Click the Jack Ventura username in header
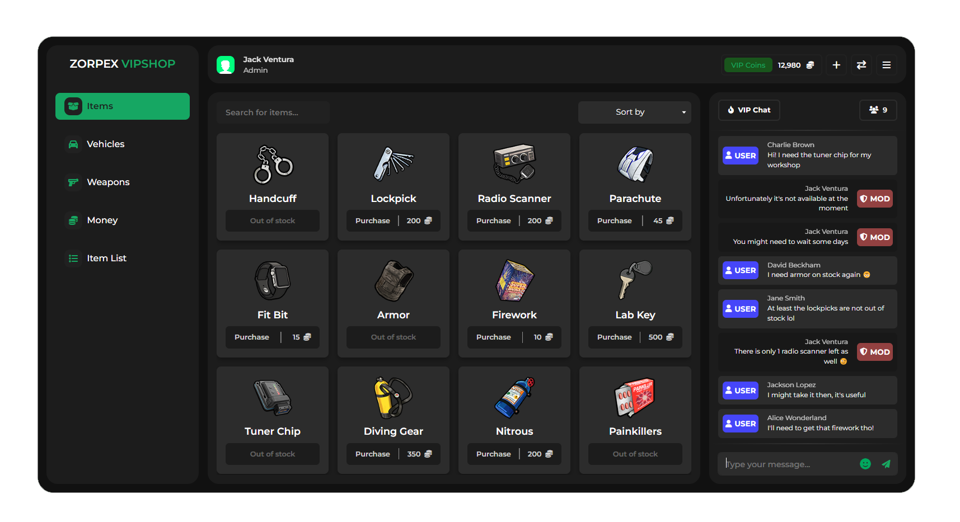The height and width of the screenshot is (522, 960). [268, 59]
